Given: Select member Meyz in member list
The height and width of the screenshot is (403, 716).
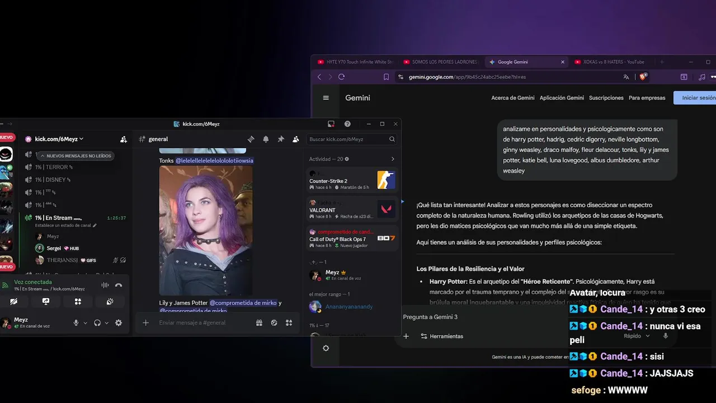Looking at the screenshot, I should (352, 275).
